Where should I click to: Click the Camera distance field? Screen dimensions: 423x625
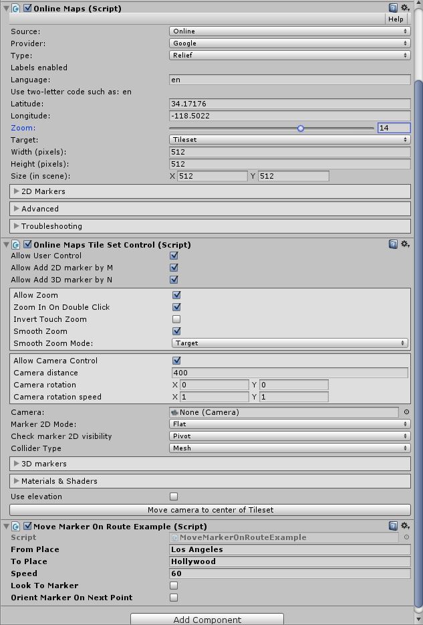[x=290, y=373]
